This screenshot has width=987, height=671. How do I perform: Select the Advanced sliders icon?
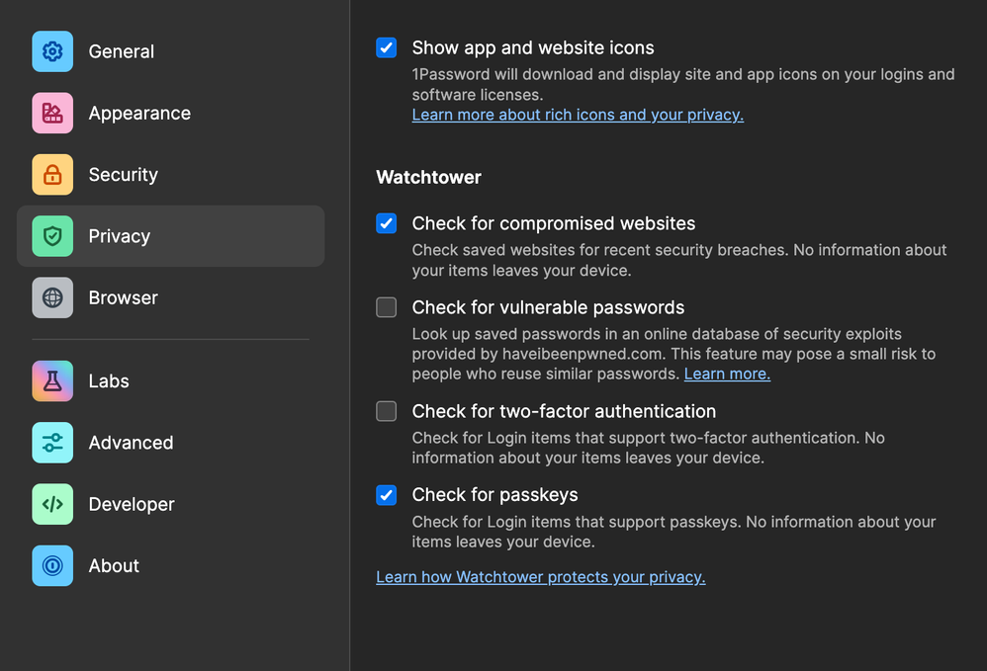[52, 443]
